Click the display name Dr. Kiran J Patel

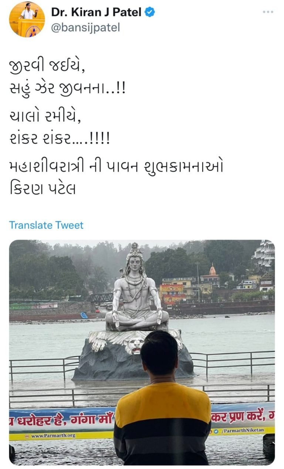point(96,13)
